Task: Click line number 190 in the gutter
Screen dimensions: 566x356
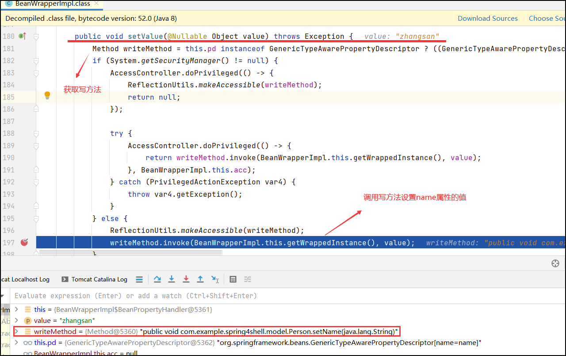Action: 8,157
